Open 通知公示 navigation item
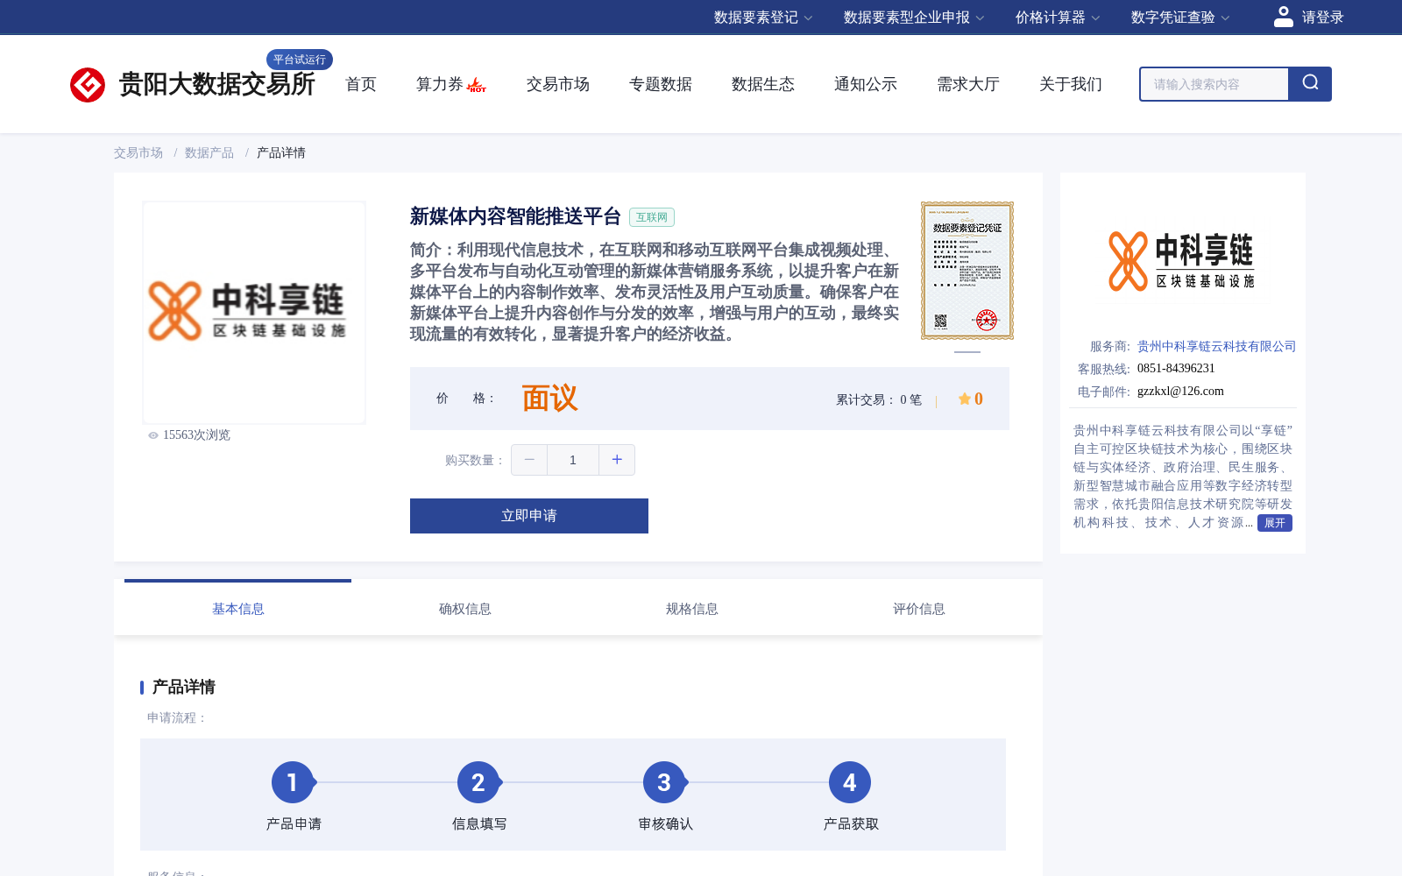 866,84
